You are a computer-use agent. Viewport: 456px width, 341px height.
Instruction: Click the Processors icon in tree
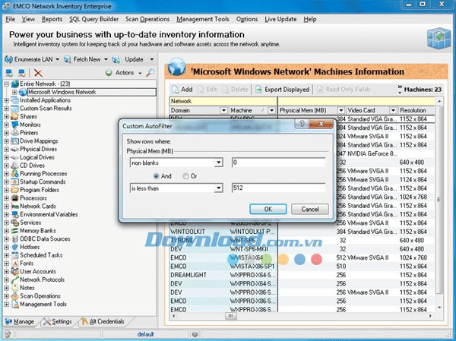point(14,198)
